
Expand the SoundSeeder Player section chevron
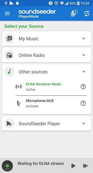(x=84, y=124)
